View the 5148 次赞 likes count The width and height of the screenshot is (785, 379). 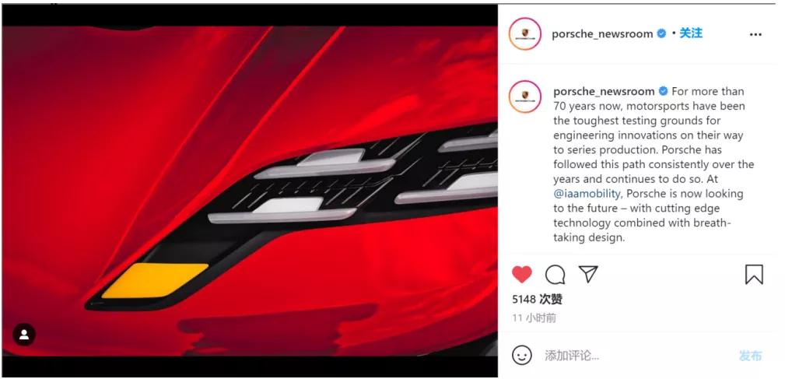[x=537, y=300]
